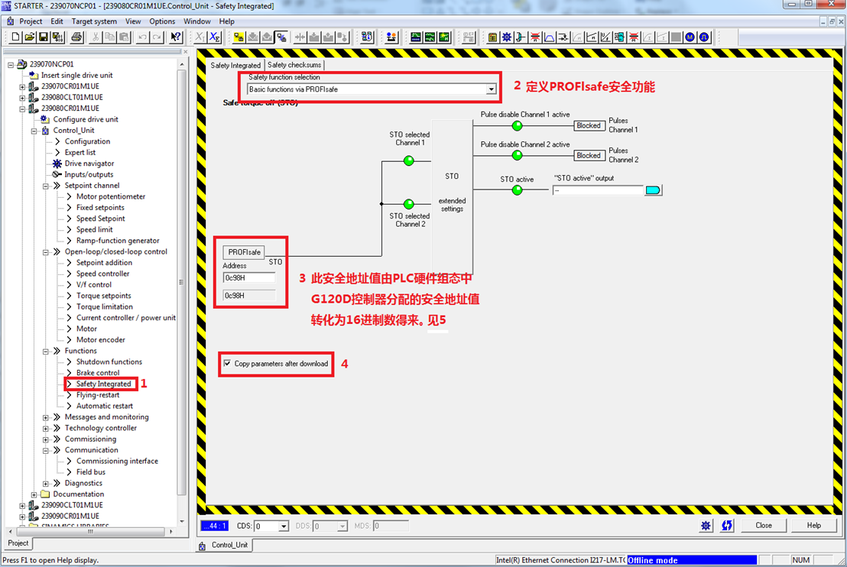Click the STO active green indicator
847x567 pixels.
coord(517,190)
